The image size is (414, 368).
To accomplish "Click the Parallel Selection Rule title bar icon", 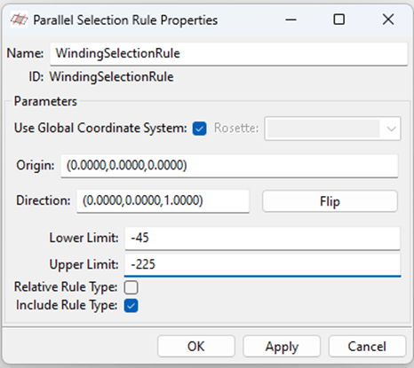I will click(x=20, y=20).
